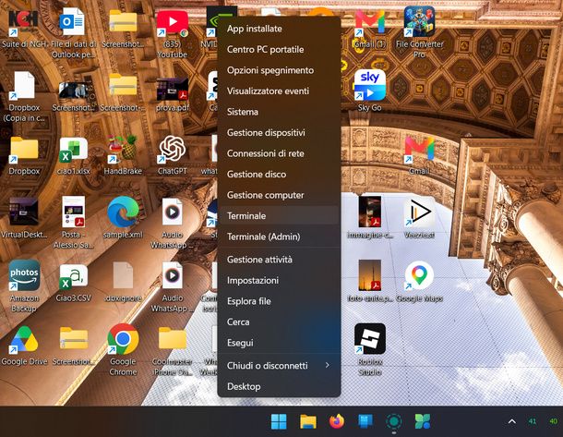The image size is (563, 437).
Task: Choose Gestione computer menu entry
Action: pyautogui.click(x=279, y=195)
